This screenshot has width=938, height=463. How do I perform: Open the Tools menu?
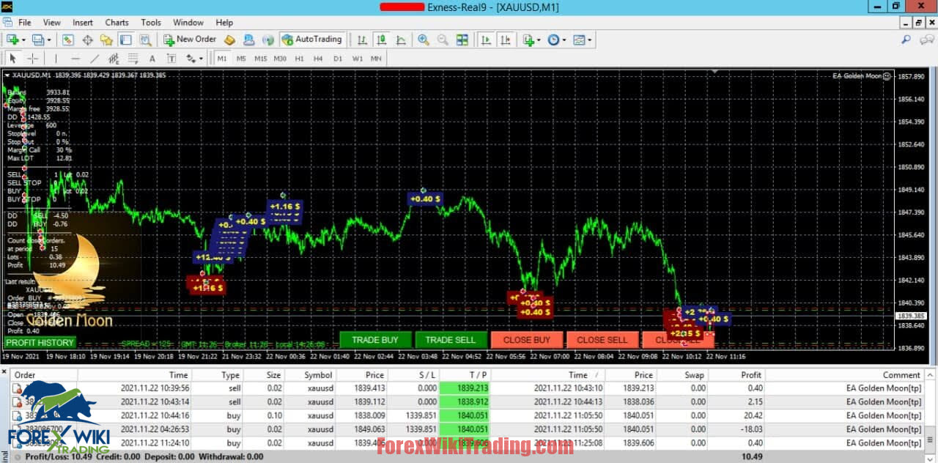click(151, 23)
